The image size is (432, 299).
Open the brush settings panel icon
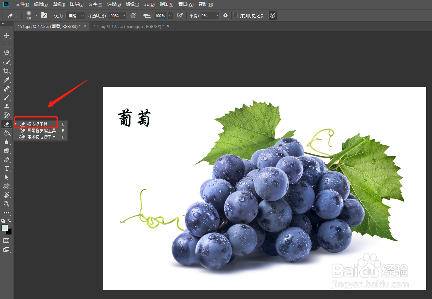click(44, 15)
